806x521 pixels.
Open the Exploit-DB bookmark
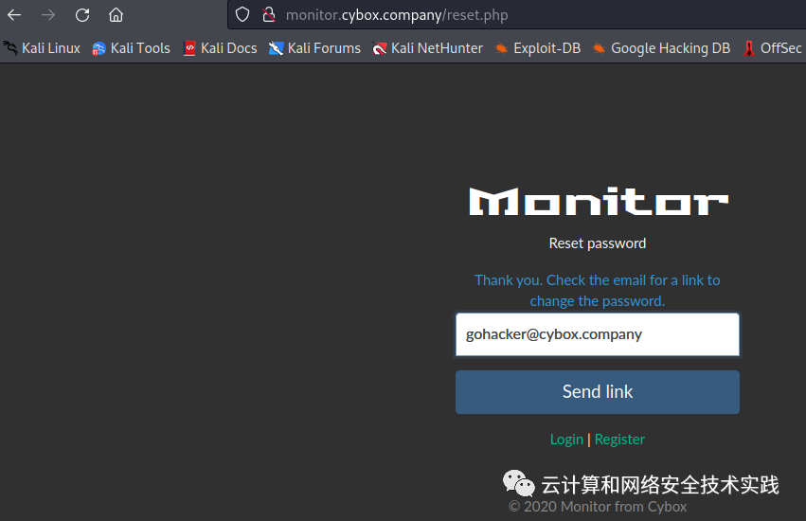click(538, 48)
